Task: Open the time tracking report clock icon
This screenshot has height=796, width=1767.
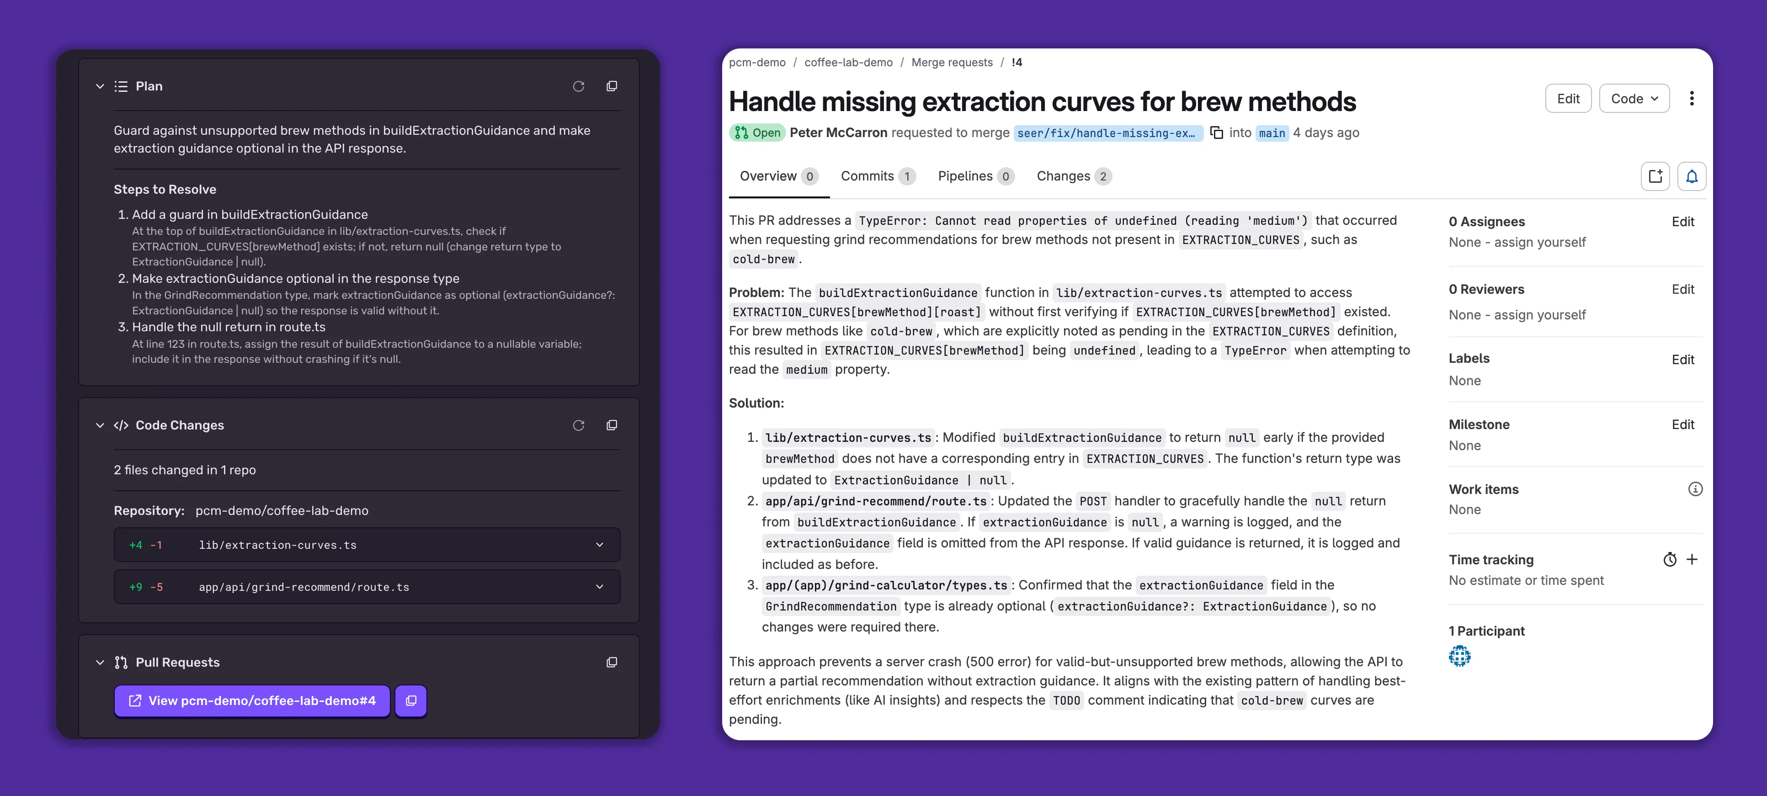Action: [1670, 559]
